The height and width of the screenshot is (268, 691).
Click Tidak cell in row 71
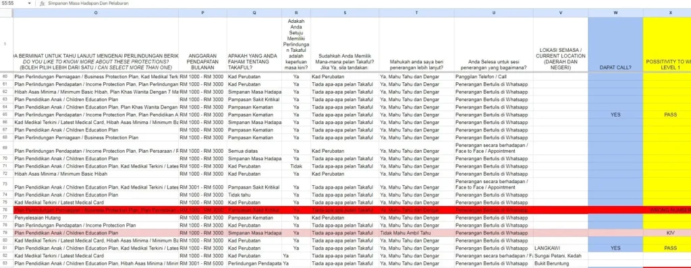296,166
